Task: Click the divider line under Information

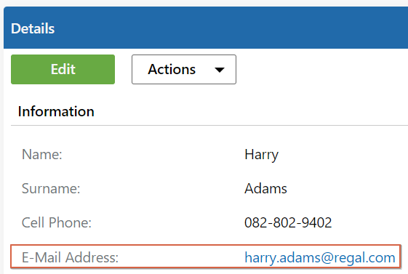Action: [x=209, y=125]
